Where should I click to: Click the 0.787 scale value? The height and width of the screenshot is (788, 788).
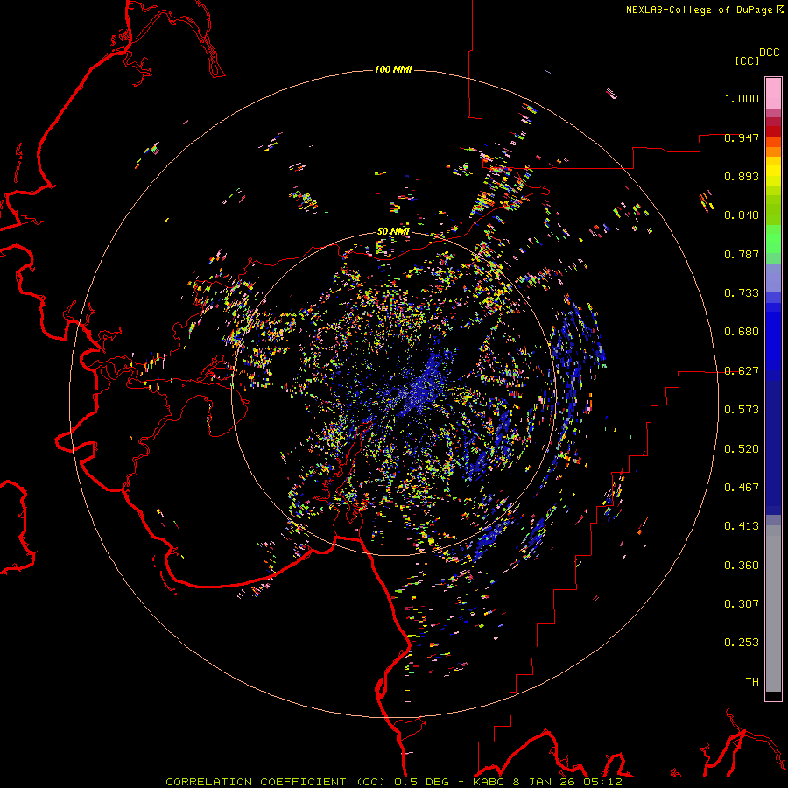[x=742, y=254]
